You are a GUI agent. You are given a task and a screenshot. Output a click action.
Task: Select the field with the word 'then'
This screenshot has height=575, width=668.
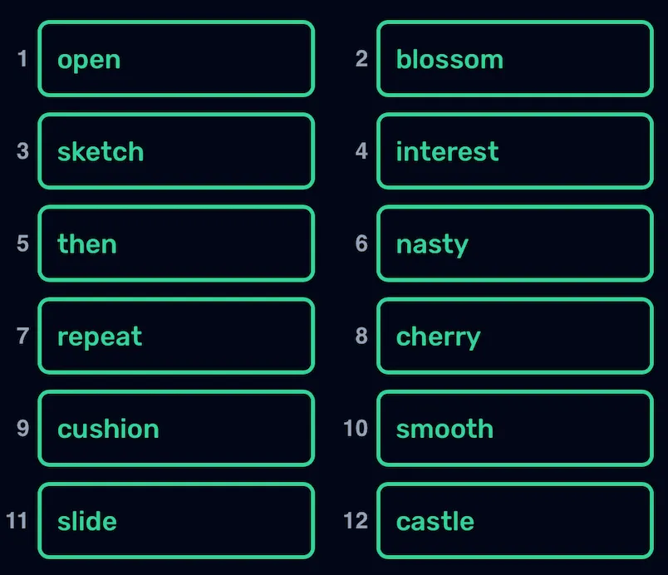click(x=176, y=243)
